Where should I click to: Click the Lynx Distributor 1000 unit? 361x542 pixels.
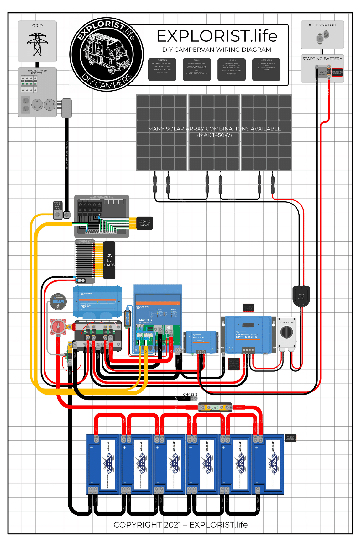(x=97, y=302)
